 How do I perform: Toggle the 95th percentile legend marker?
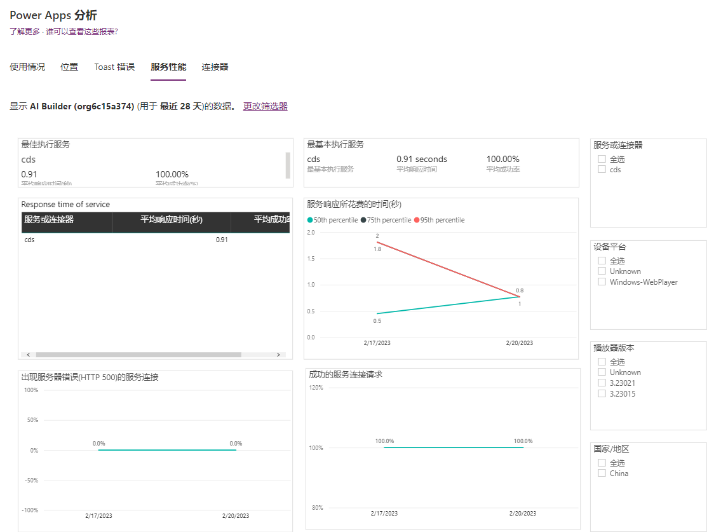417,220
